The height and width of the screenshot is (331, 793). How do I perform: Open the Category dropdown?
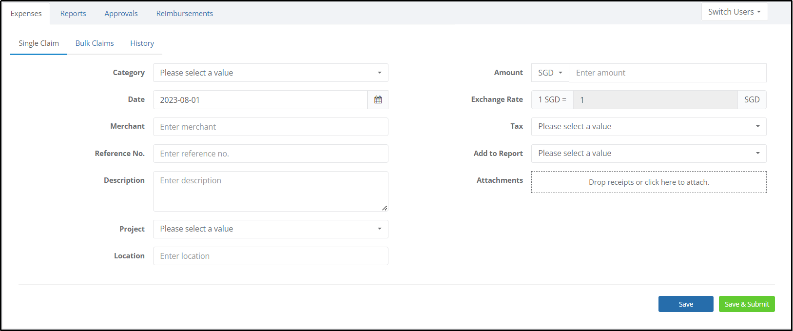coord(271,73)
